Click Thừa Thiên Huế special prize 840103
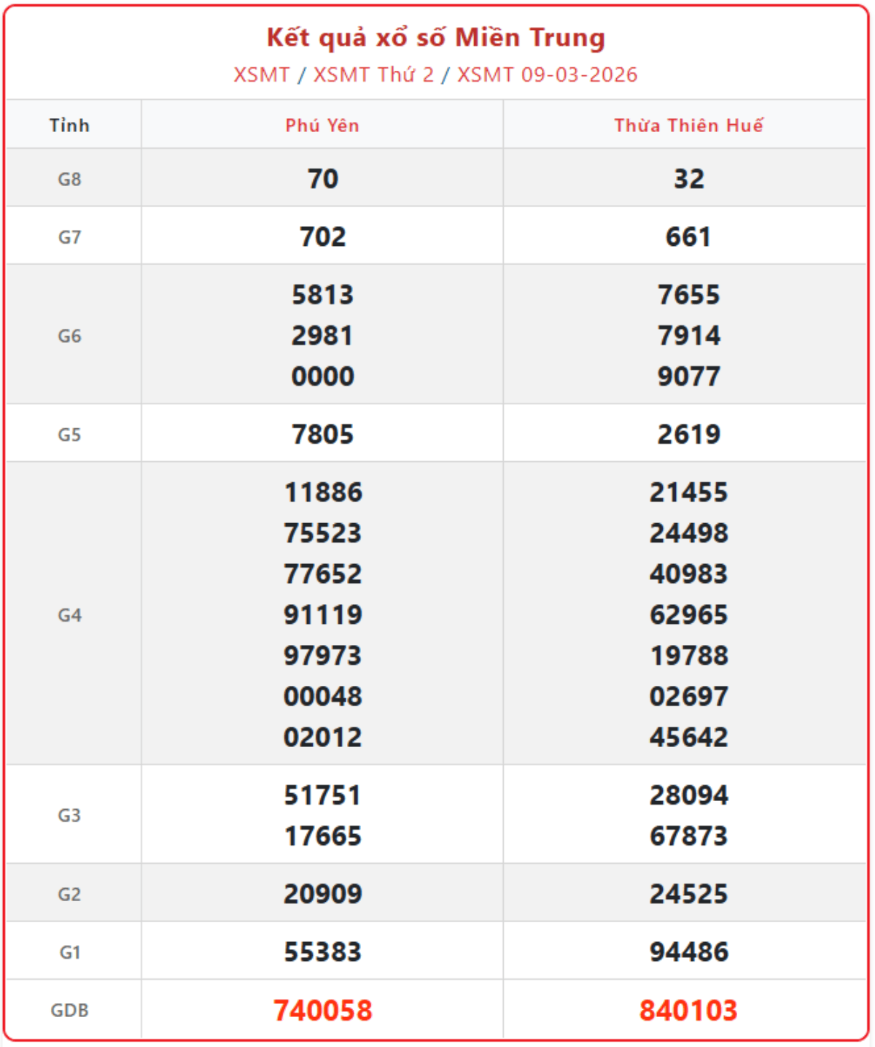The width and height of the screenshot is (875, 1047). pyautogui.click(x=688, y=1011)
